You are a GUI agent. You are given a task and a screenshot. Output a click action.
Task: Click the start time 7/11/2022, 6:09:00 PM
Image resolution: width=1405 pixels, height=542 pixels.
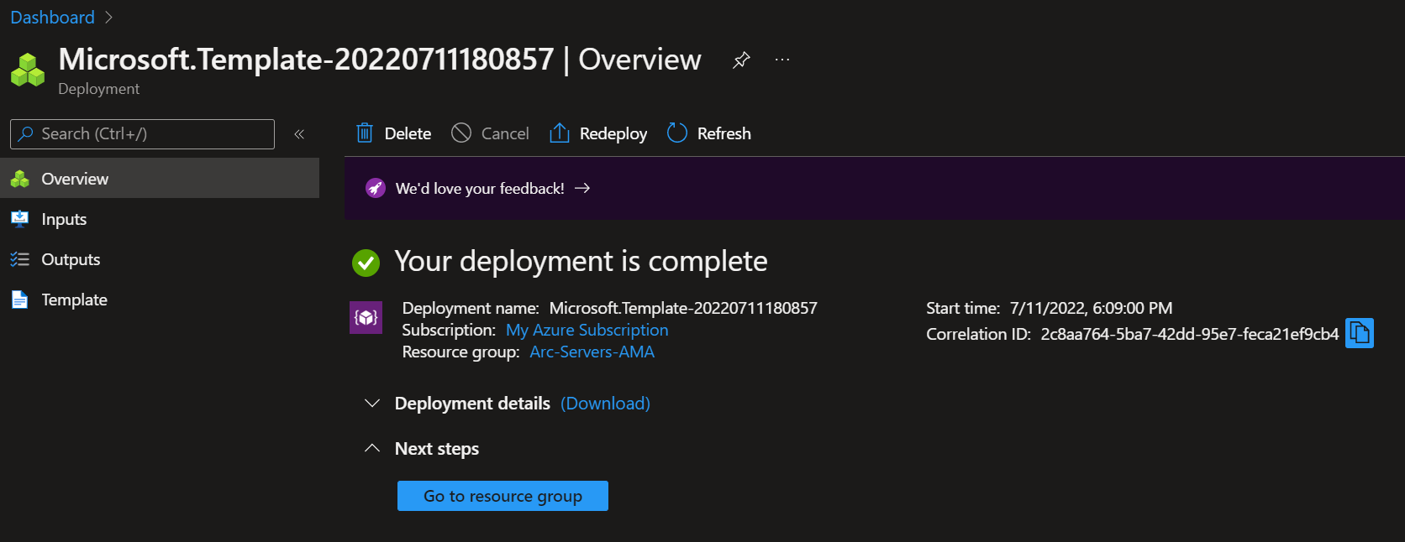[1091, 308]
